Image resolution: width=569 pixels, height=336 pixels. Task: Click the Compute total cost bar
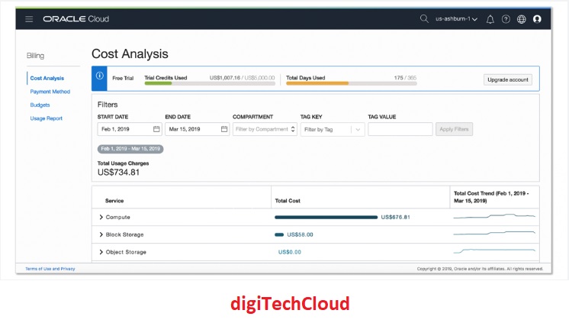(x=326, y=217)
